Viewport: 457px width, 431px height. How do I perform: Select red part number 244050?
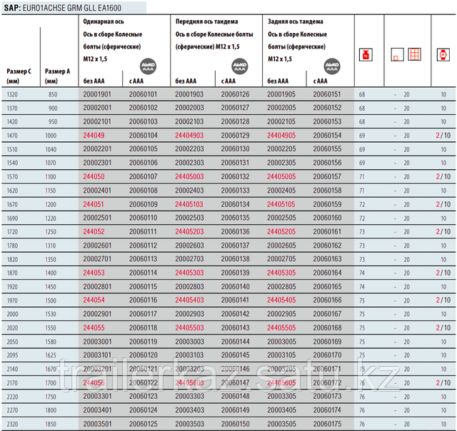pyautogui.click(x=94, y=176)
